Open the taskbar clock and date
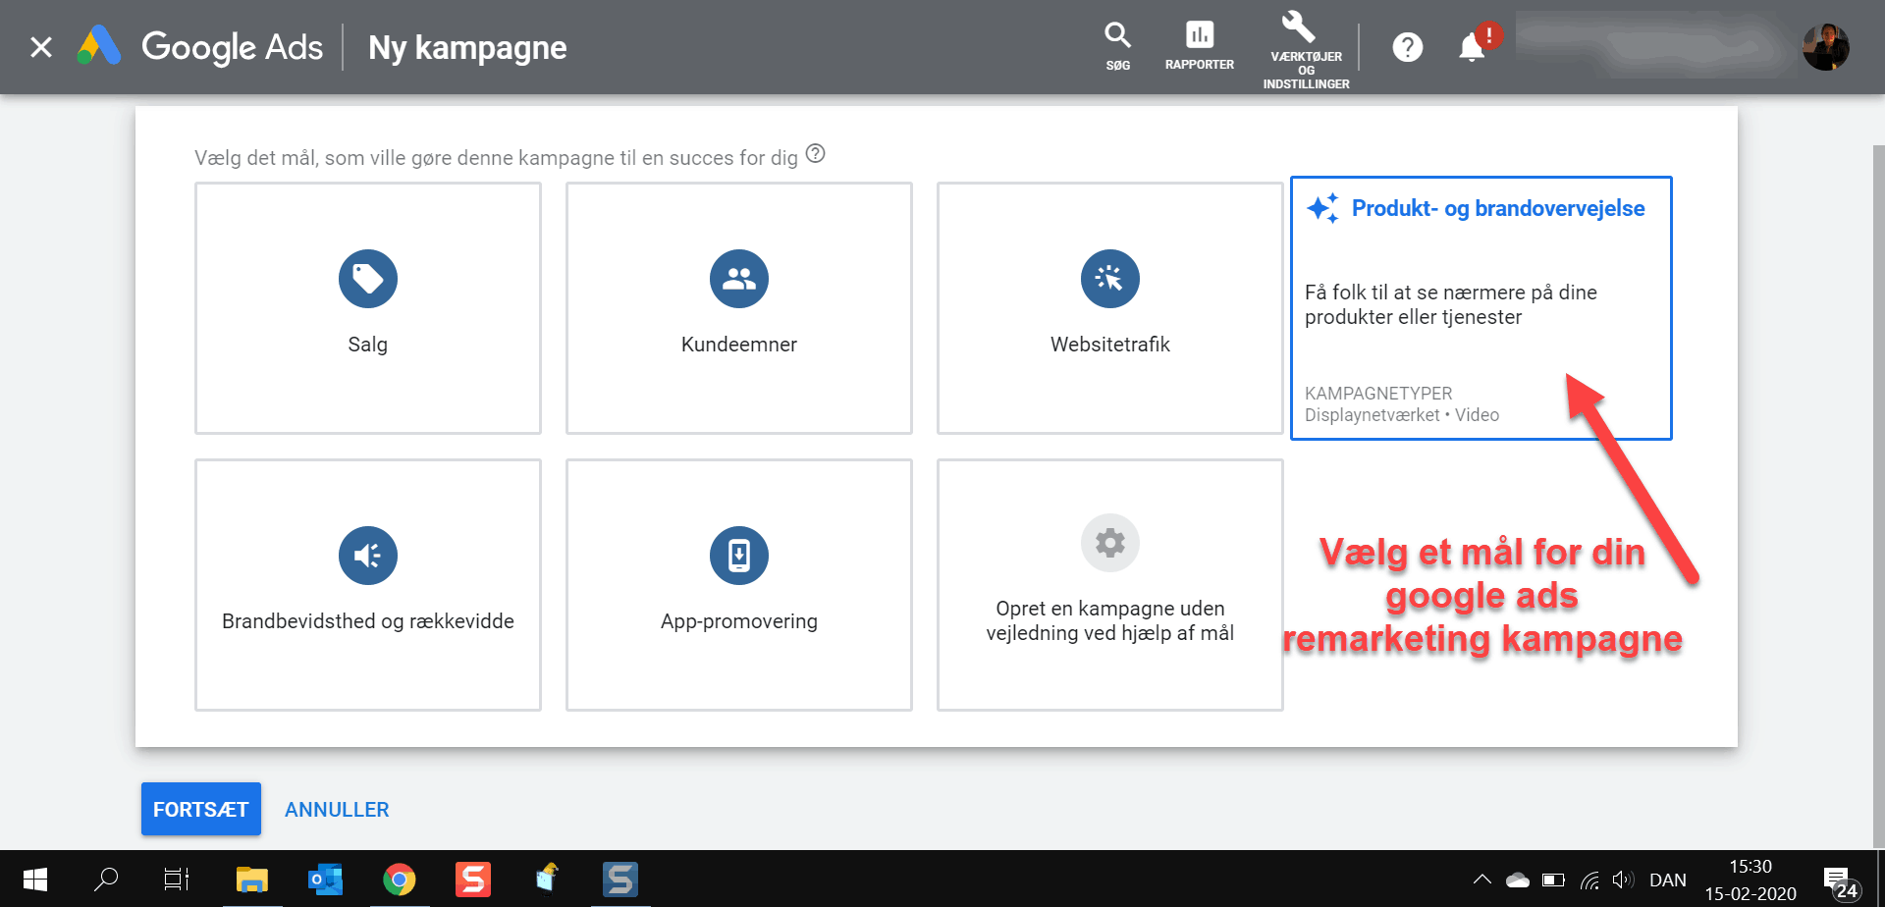Screen dimensions: 1885x907 [x=1750, y=880]
